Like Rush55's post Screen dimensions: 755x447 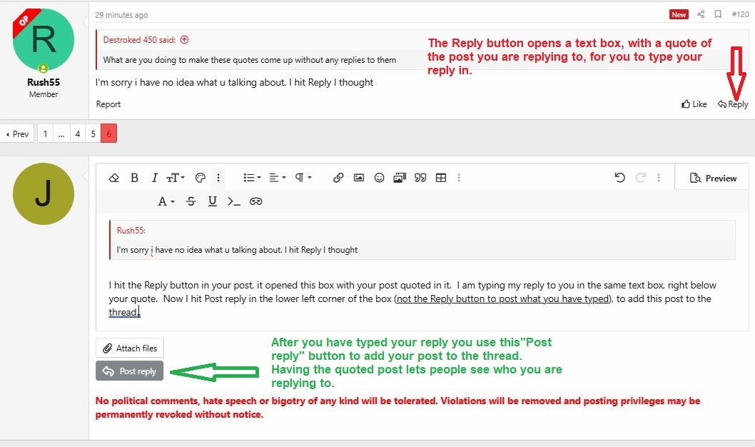(694, 104)
